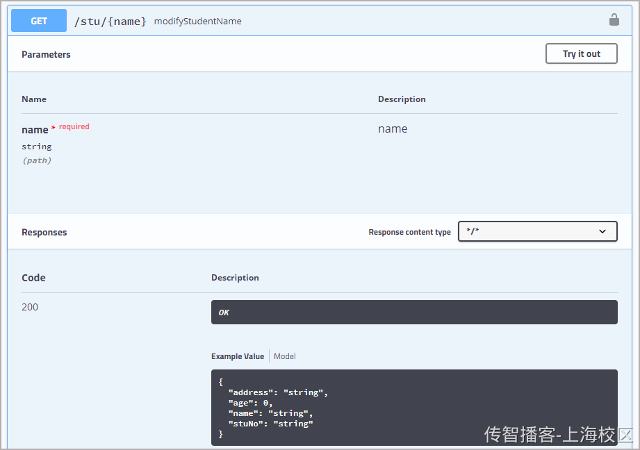Click the authorization lock icon

coord(614,19)
